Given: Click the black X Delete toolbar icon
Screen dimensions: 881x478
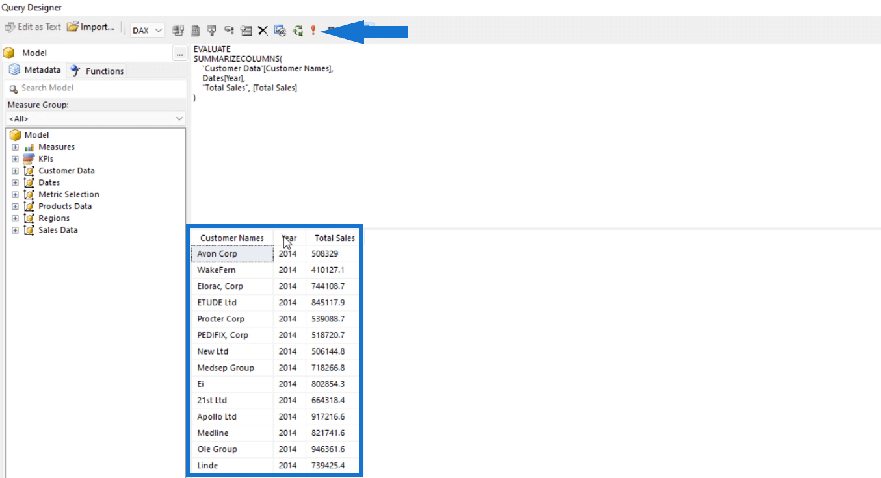Looking at the screenshot, I should tap(263, 31).
